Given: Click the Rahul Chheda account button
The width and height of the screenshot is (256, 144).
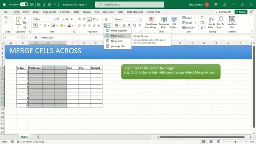Looking at the screenshot, I should coord(199,4).
